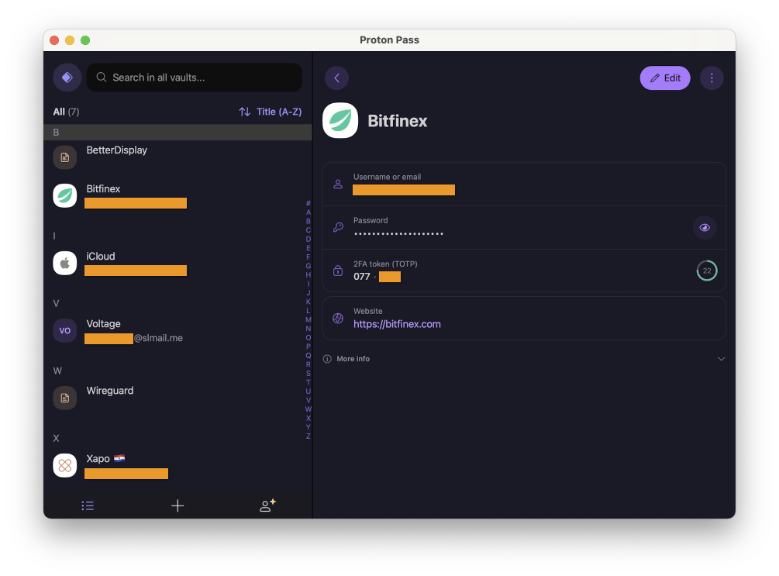This screenshot has width=779, height=576.
Task: Click the user profile icon in username row
Action: pyautogui.click(x=338, y=184)
